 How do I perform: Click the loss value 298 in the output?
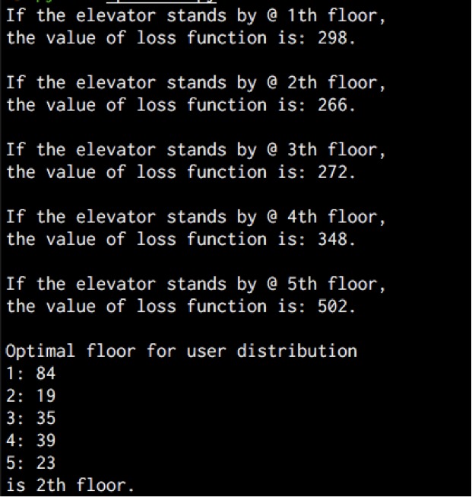[332, 38]
